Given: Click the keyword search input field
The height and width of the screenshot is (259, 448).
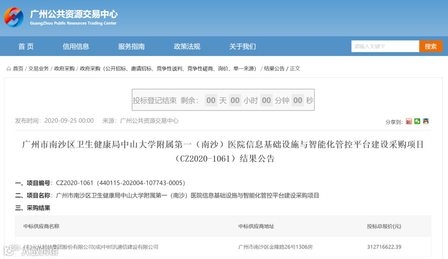Looking at the screenshot, I should click(385, 46).
